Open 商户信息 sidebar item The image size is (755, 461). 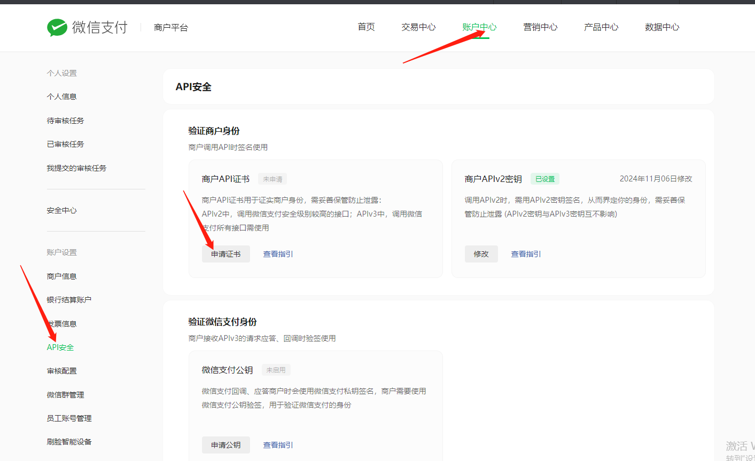click(61, 276)
